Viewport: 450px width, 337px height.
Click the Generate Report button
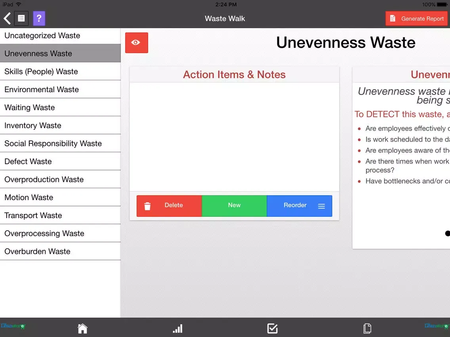click(416, 19)
